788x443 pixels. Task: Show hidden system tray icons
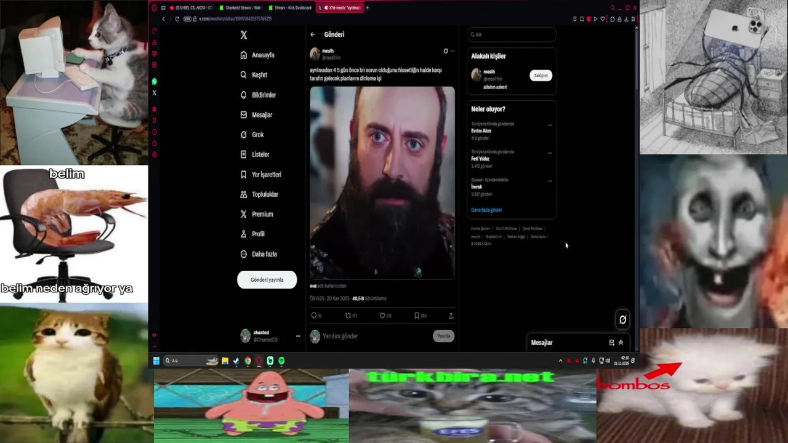(560, 361)
